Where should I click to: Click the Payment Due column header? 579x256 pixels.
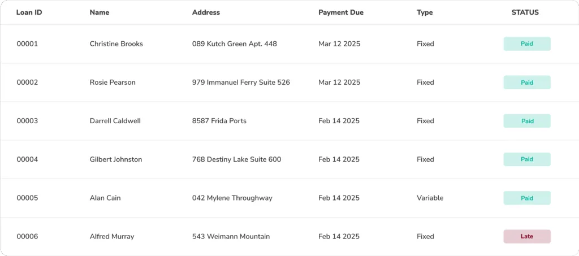[x=340, y=12]
